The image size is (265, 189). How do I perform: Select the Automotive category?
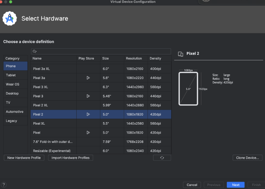pos(15,112)
